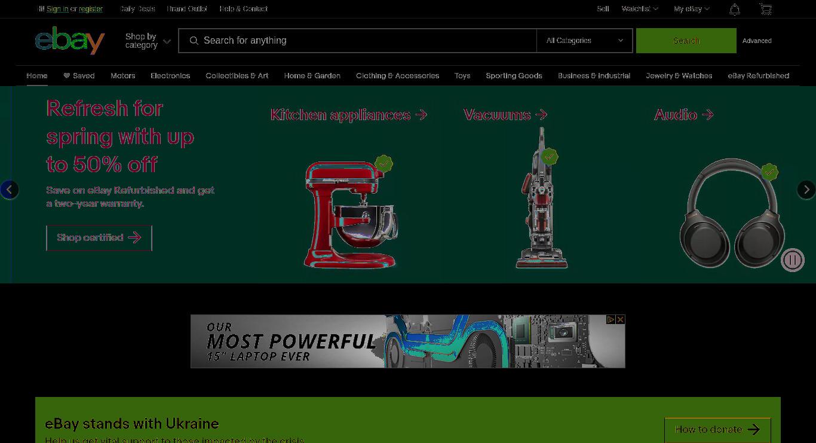Open Business & Industrial category
This screenshot has height=443, width=816.
594,76
